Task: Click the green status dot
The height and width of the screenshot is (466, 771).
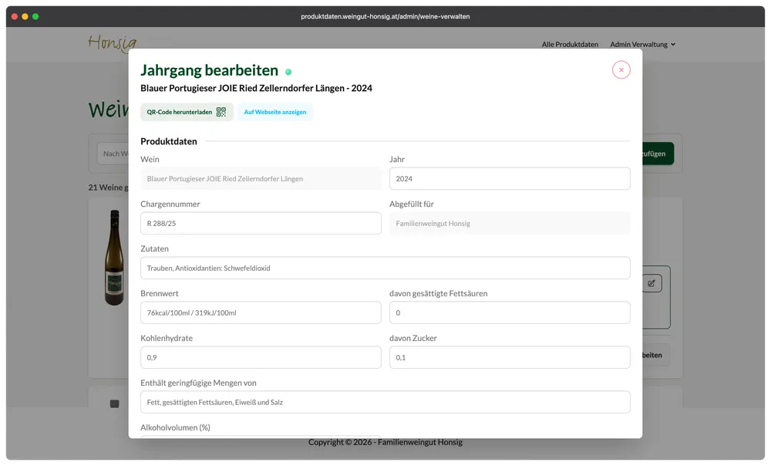Action: coord(288,72)
